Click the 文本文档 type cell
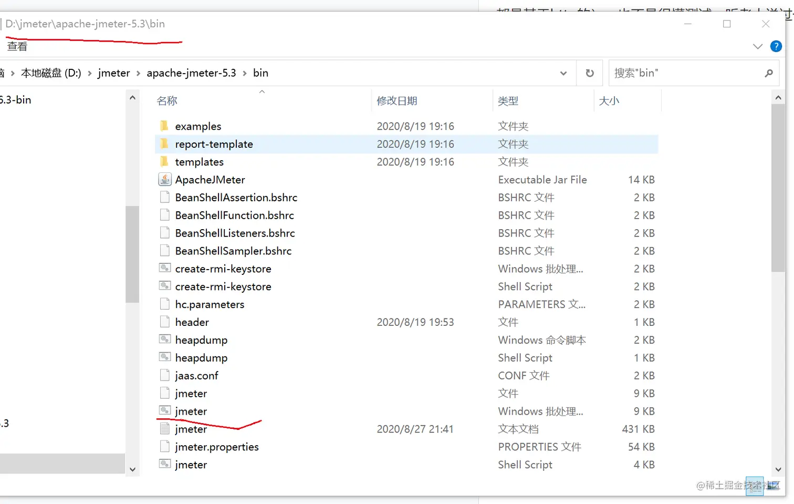 pos(518,429)
